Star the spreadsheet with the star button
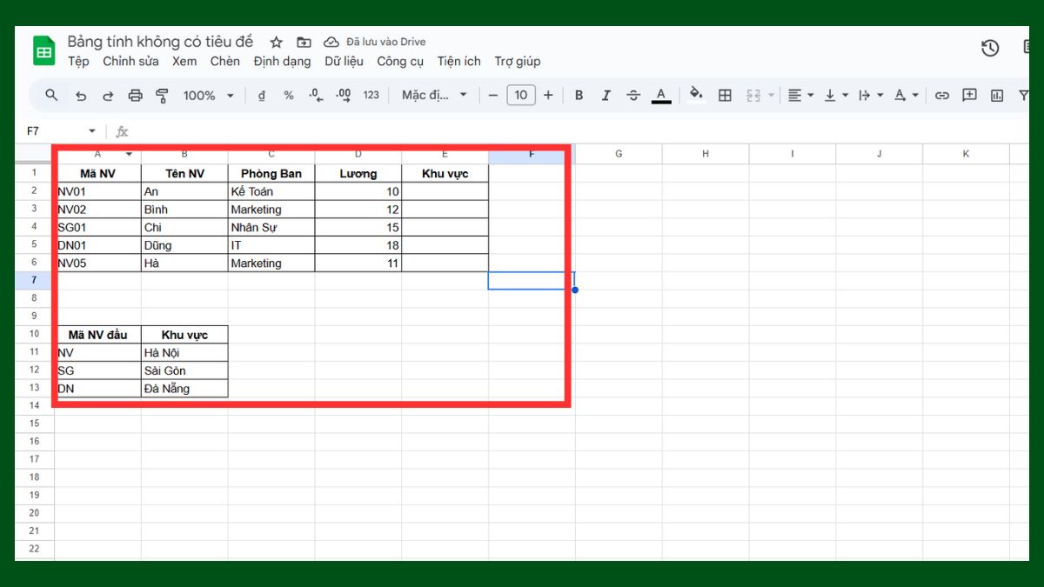Screen dimensions: 1044x587 [x=276, y=41]
